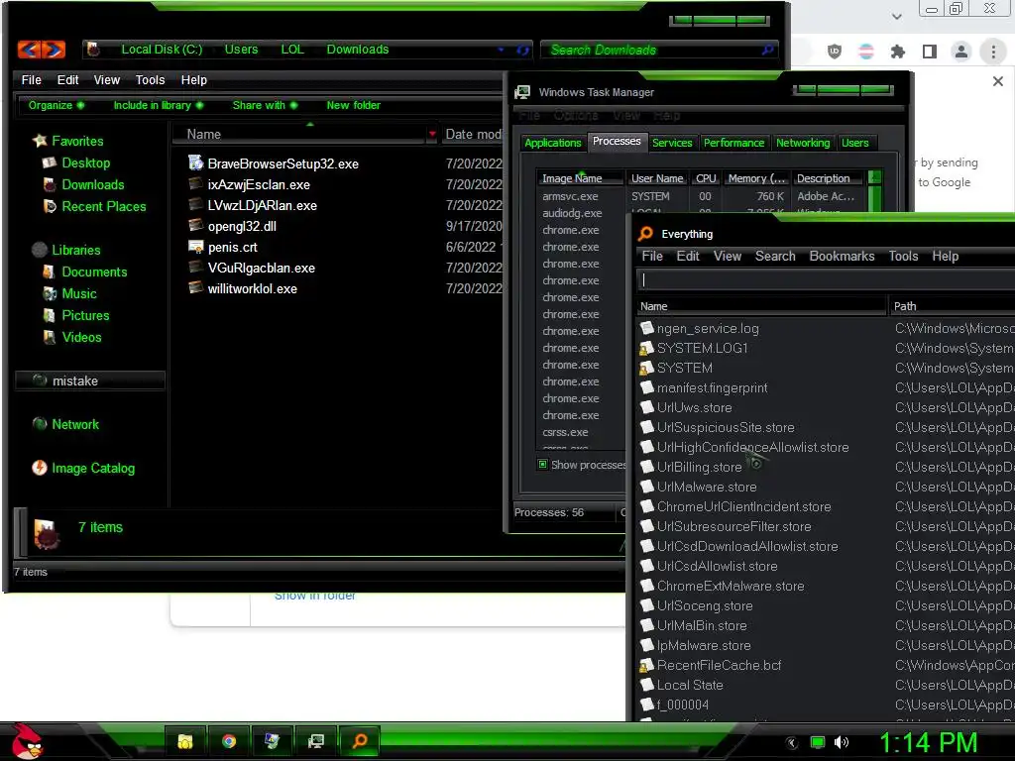Click Chrome extensions puzzle icon

coord(897,52)
